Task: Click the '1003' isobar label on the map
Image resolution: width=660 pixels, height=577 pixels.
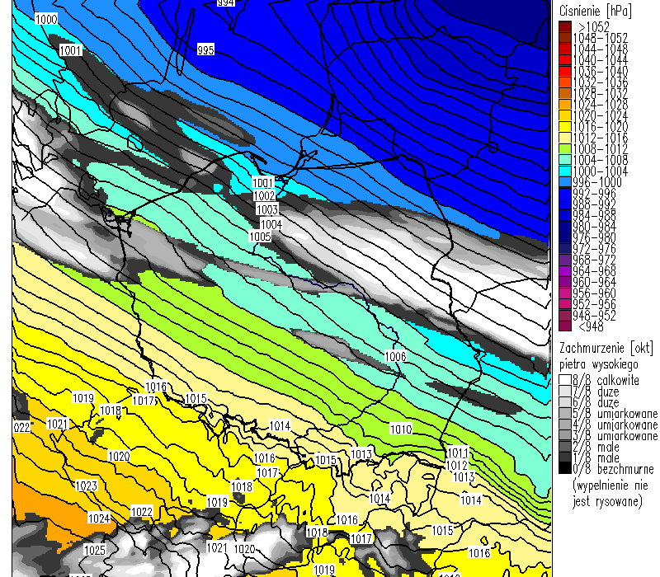Action: pos(266,209)
